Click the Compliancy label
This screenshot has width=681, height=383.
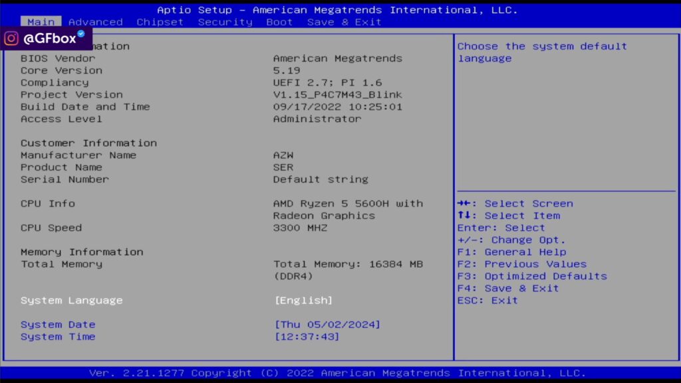click(55, 82)
